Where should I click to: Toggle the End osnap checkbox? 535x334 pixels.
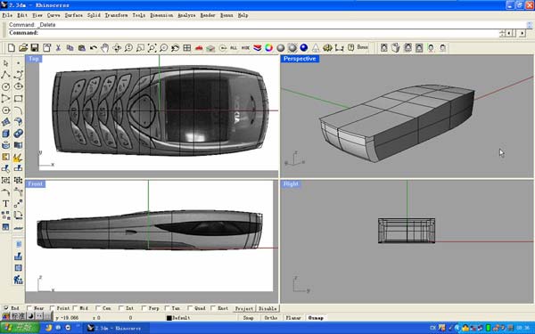pos(6,308)
